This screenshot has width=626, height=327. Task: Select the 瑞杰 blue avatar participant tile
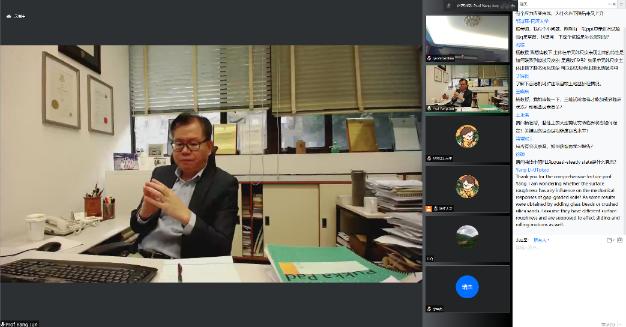click(467, 288)
